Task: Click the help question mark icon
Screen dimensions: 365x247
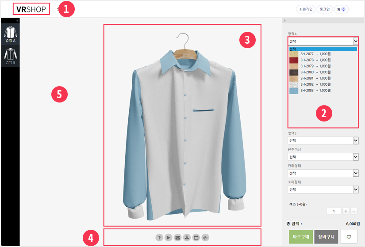Action: [159, 237]
